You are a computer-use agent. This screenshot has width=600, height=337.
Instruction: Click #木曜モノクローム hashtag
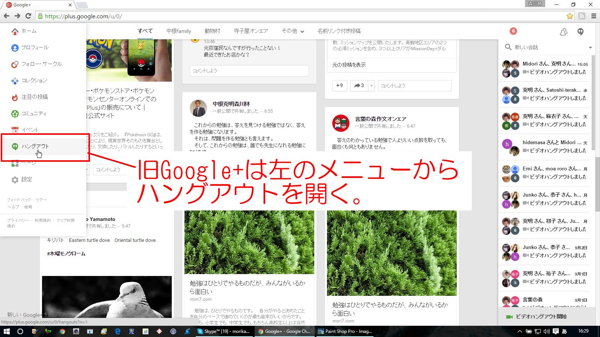tap(66, 253)
